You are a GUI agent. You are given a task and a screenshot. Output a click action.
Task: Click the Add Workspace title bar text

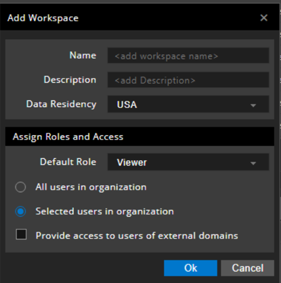(x=43, y=18)
